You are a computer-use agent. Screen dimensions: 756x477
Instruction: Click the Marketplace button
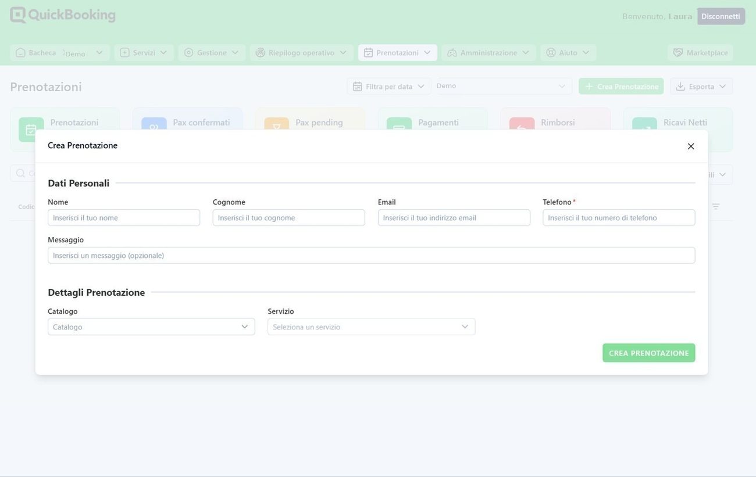(x=700, y=53)
